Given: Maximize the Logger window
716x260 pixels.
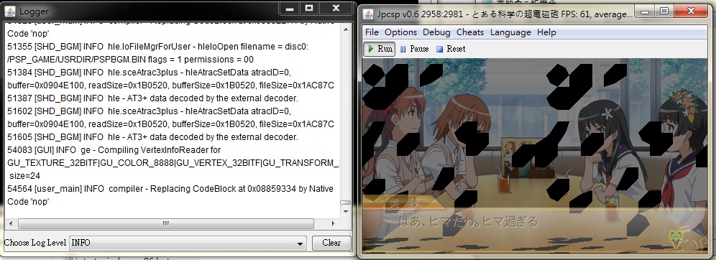Looking at the screenshot, I should click(x=309, y=8).
